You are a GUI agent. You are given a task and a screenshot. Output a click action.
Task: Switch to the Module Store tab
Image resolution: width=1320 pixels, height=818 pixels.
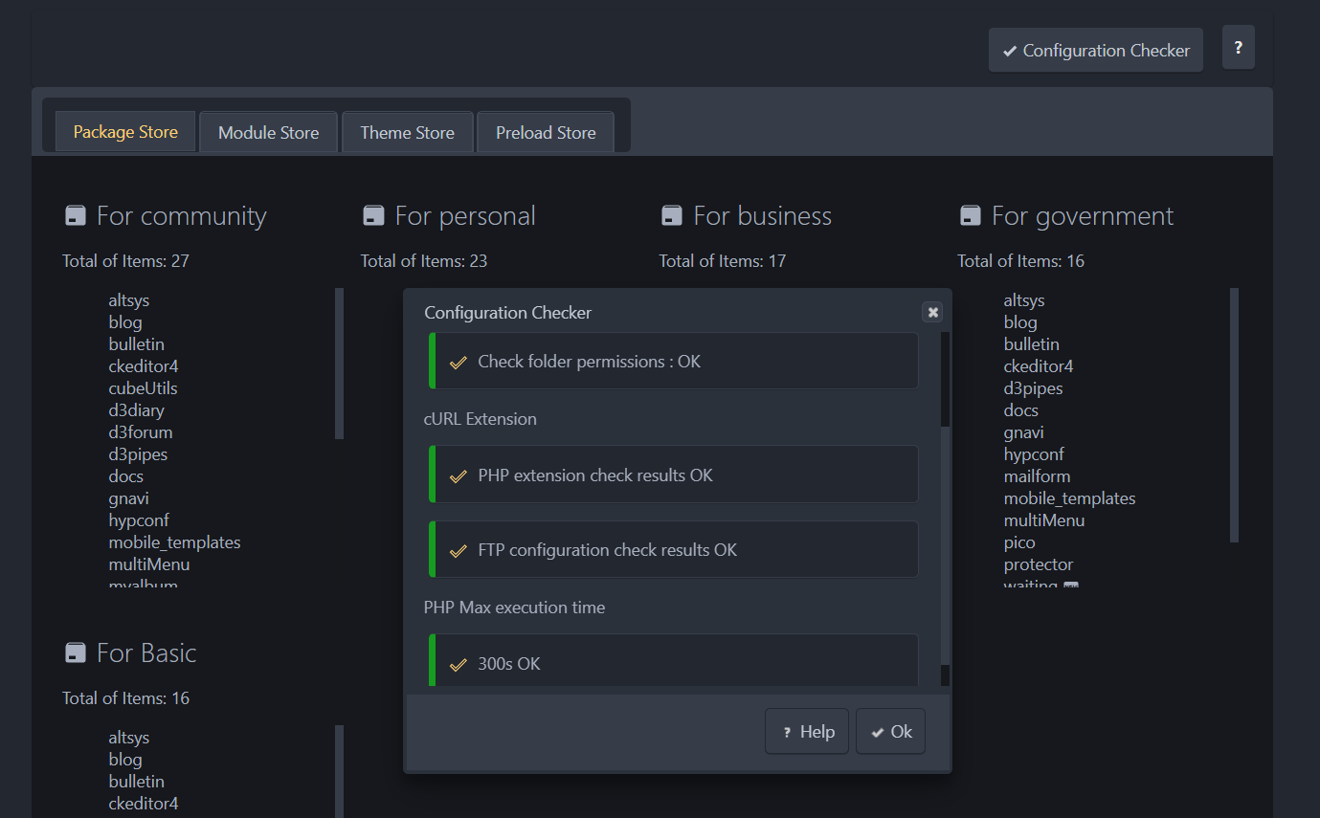[268, 133]
